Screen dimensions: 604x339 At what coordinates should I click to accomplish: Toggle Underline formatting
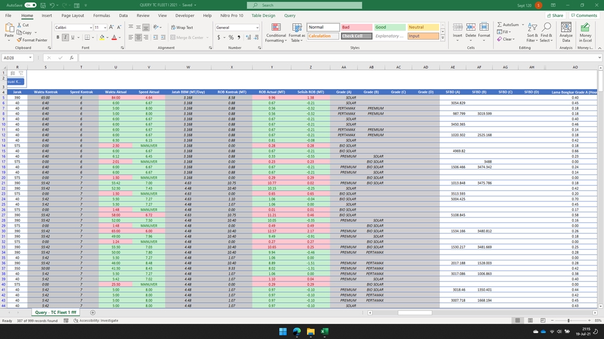[72, 37]
